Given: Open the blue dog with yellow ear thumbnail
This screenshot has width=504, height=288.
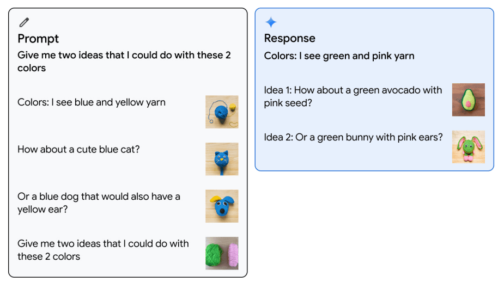Looking at the screenshot, I should pyautogui.click(x=222, y=206).
